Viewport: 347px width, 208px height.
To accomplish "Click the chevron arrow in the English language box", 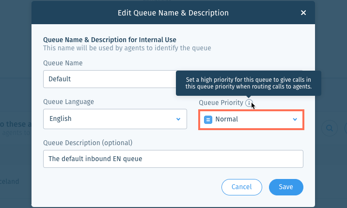I will (x=178, y=119).
